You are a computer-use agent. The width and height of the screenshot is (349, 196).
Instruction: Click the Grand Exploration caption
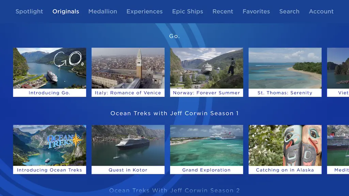207,170
